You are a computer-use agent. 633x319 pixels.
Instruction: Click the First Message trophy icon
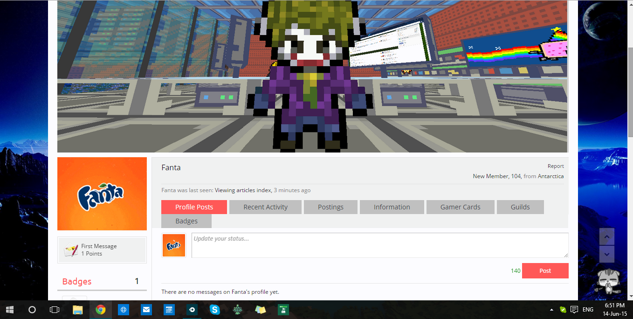coord(71,250)
